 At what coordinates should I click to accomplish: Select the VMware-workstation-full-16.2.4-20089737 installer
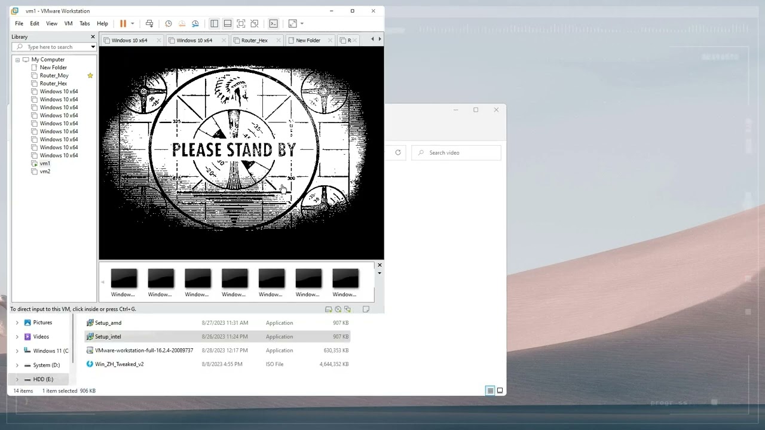[144, 351]
